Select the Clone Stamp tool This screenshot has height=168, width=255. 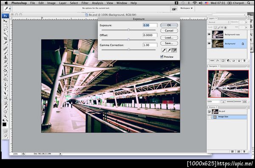pyautogui.click(x=6, y=57)
